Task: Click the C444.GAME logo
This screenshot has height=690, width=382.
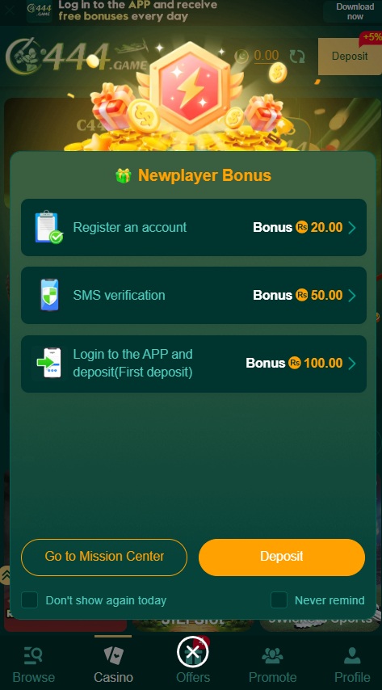Action: click(77, 56)
